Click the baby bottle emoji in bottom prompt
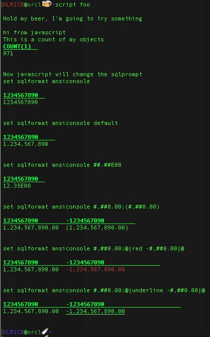210x337 pixels. click(x=45, y=331)
